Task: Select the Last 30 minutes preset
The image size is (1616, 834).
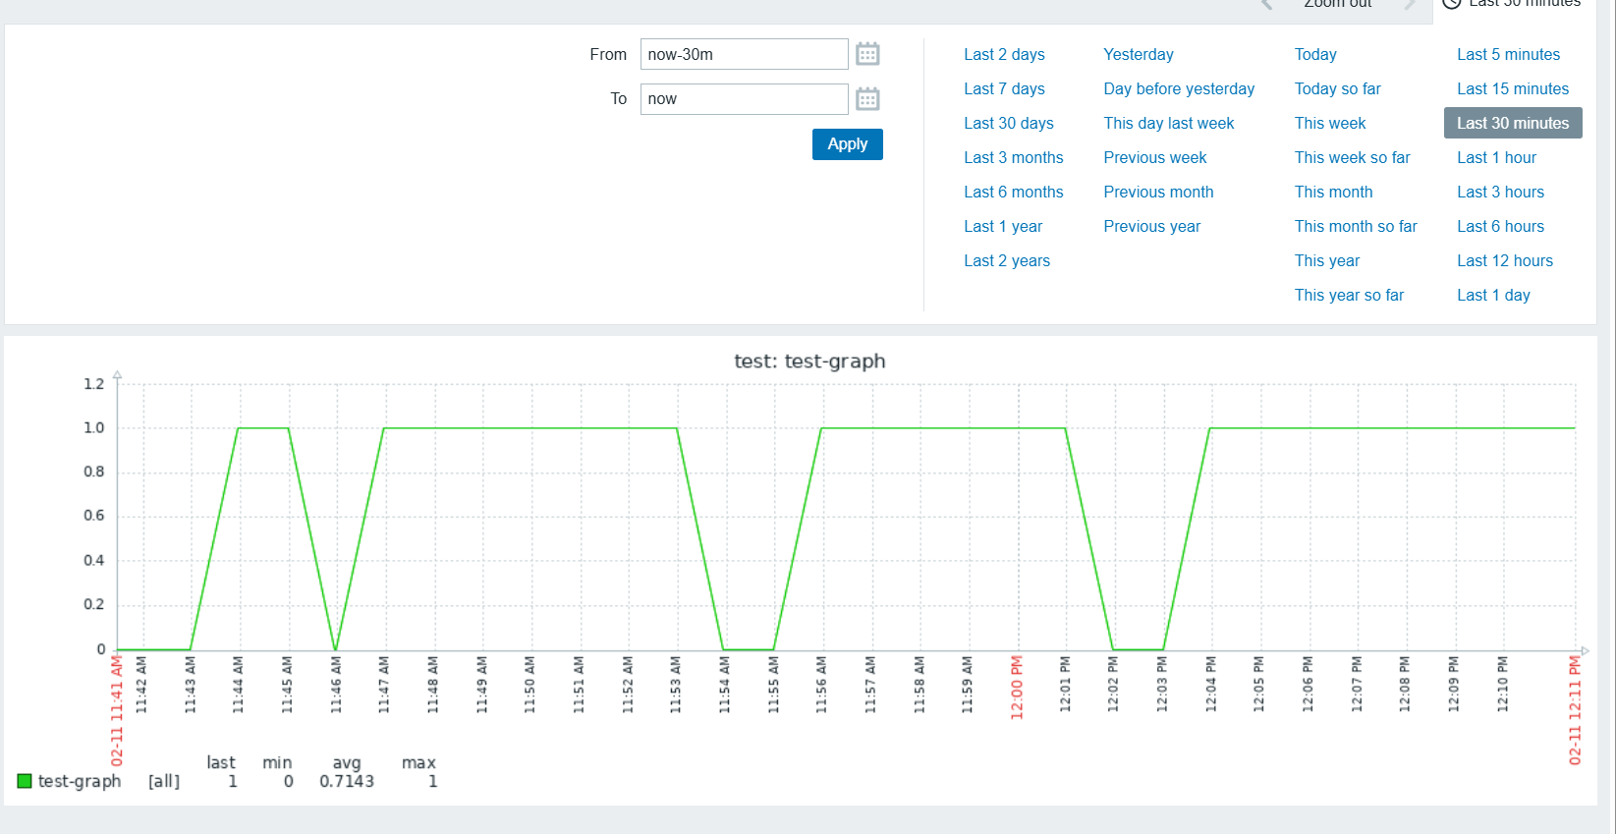Action: [1512, 123]
